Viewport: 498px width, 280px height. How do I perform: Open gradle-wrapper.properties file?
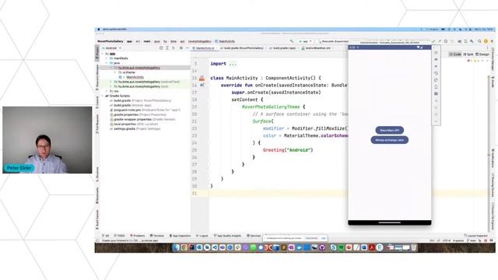(142, 119)
